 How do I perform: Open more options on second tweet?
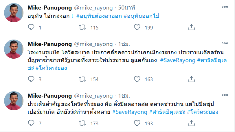225,44
